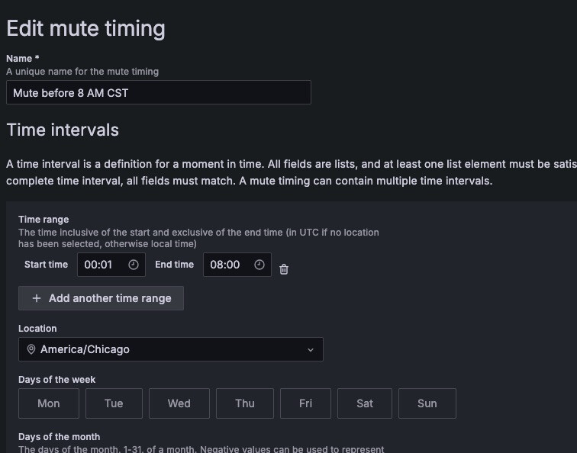The image size is (577, 453).
Task: Click the Name input with Mute before 8 AM CST
Action: coord(158,93)
